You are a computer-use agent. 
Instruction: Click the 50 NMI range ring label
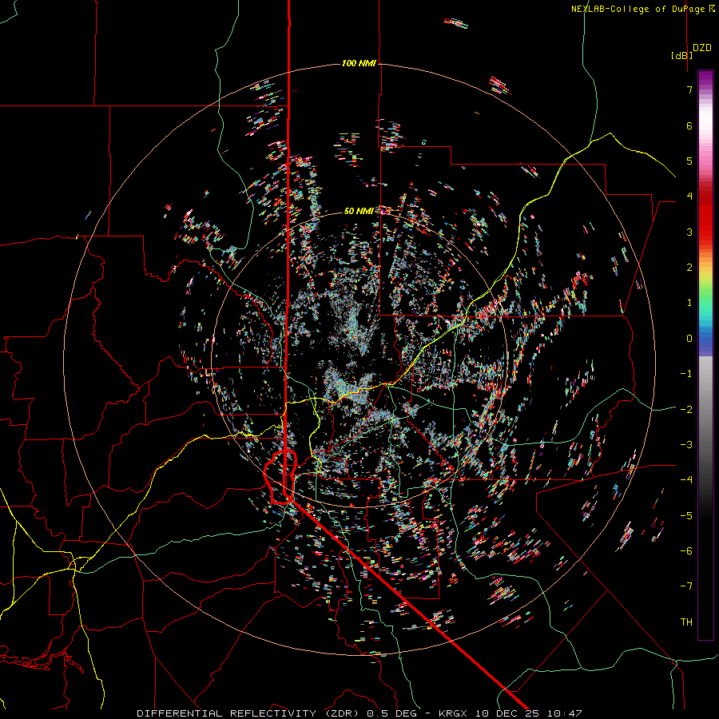pos(359,211)
